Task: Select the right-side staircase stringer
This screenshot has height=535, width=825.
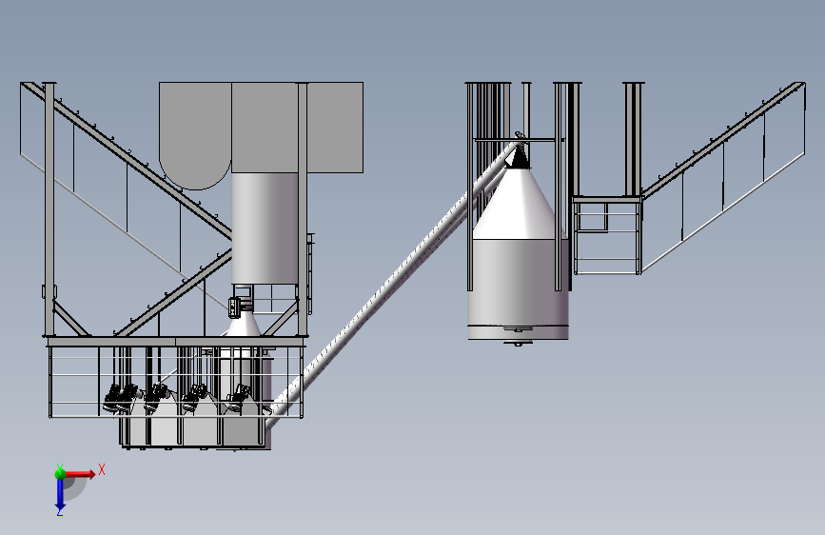Action: [723, 140]
